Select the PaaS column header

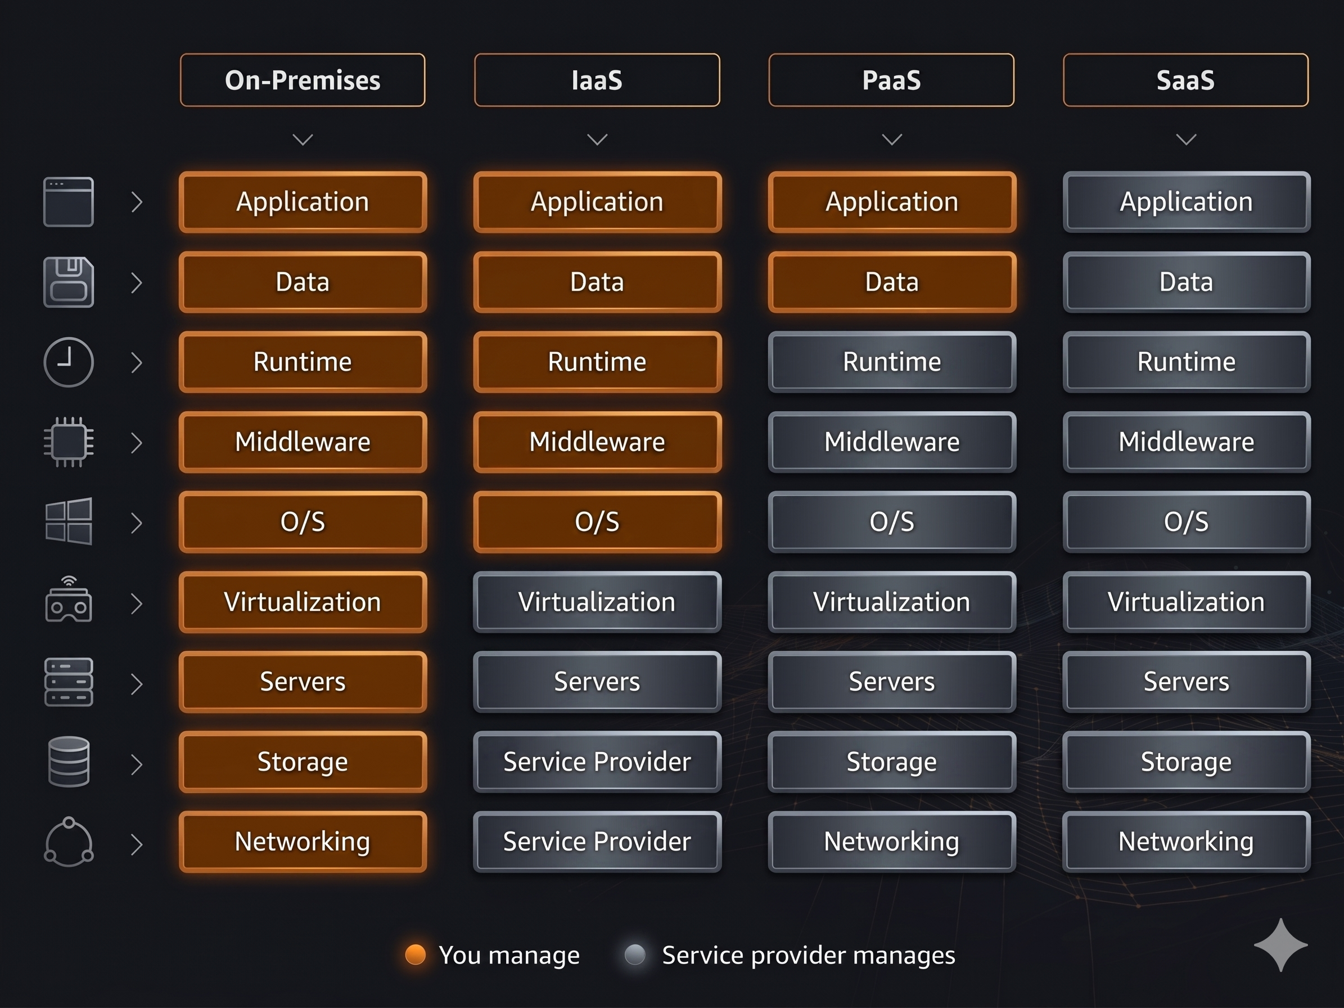point(891,80)
